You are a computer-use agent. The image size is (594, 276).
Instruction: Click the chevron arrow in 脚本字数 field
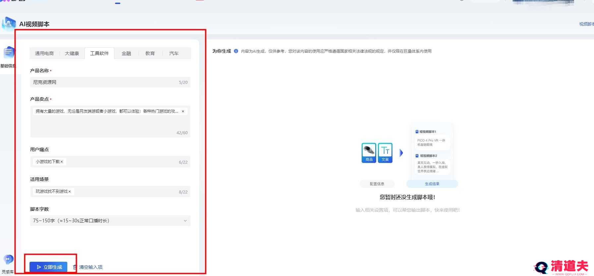185,221
